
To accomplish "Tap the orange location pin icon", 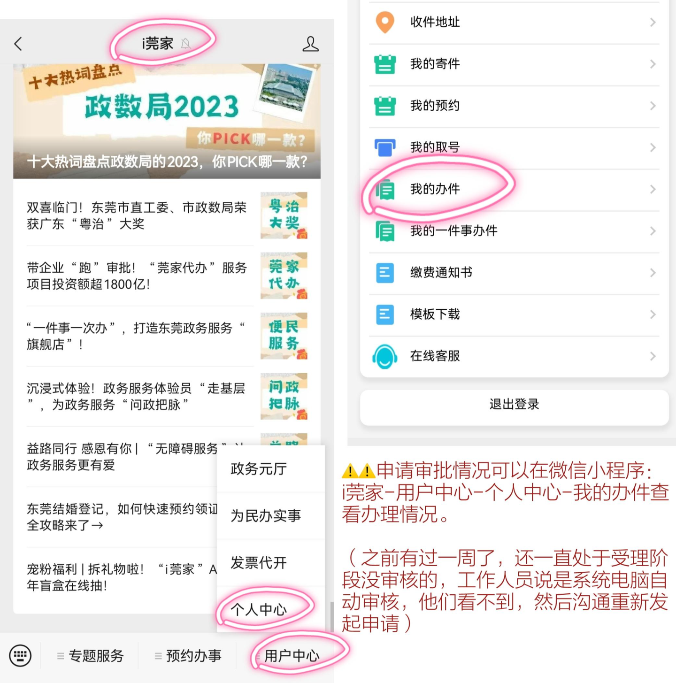I will 385,22.
